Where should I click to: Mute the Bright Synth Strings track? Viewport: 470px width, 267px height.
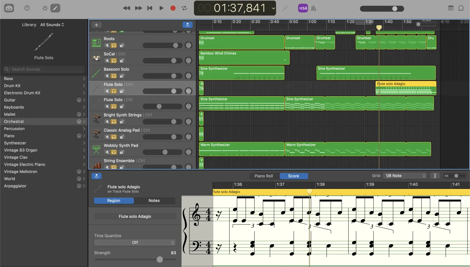pyautogui.click(x=107, y=122)
